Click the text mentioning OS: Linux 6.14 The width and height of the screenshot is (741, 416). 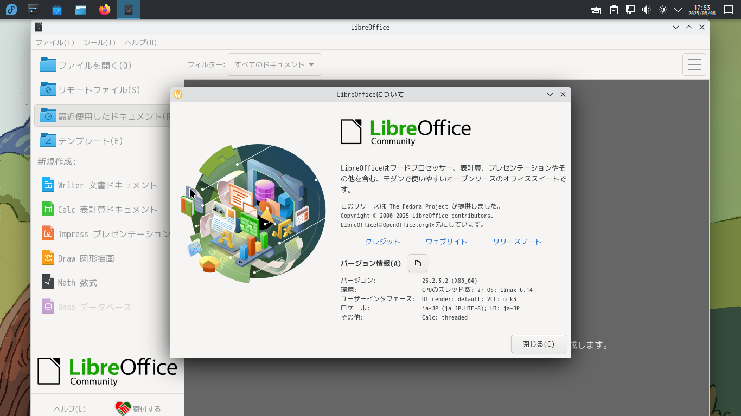pyautogui.click(x=477, y=290)
